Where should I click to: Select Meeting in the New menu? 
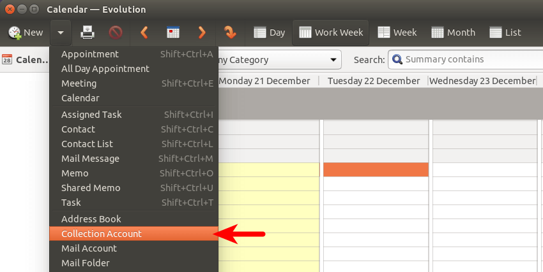click(79, 83)
